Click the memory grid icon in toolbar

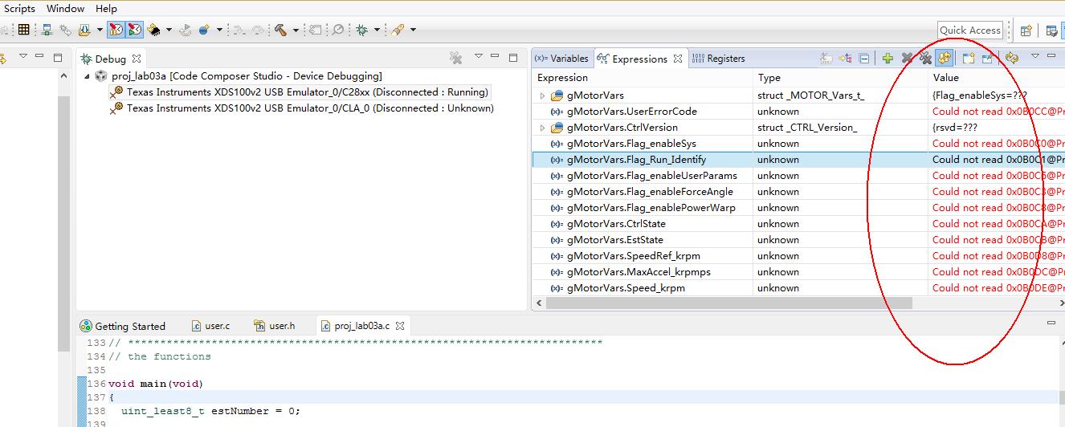24,30
